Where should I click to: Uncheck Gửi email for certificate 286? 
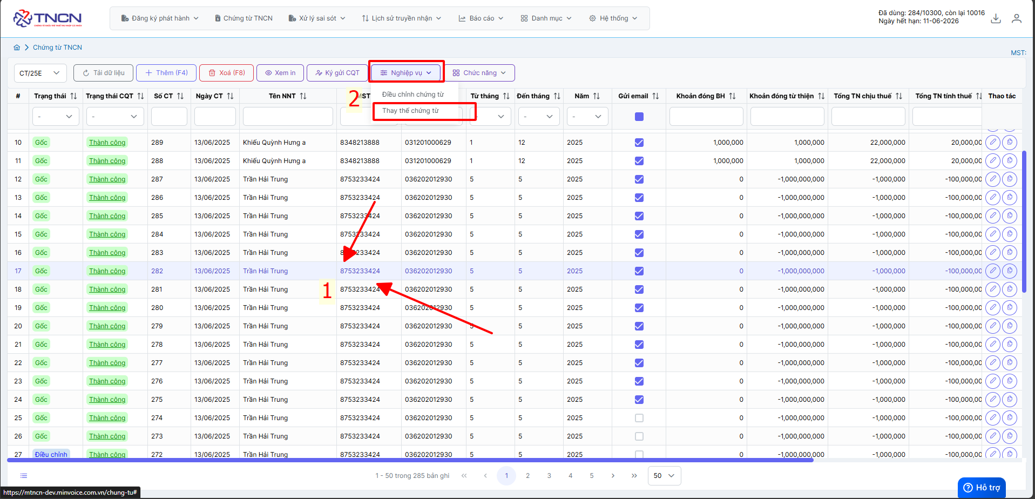[x=639, y=198]
